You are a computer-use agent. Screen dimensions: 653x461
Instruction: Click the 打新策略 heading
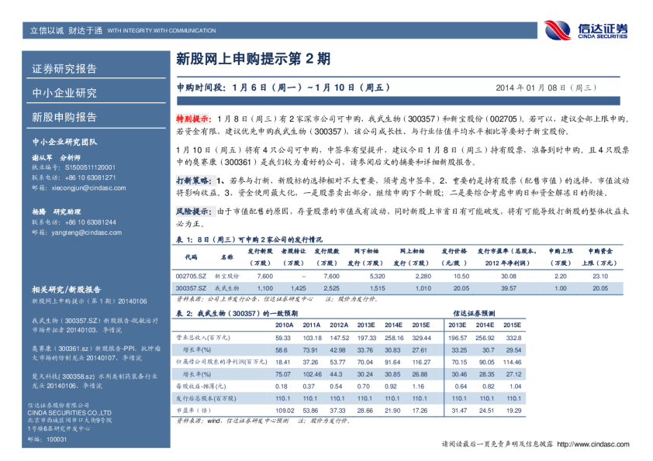point(193,179)
